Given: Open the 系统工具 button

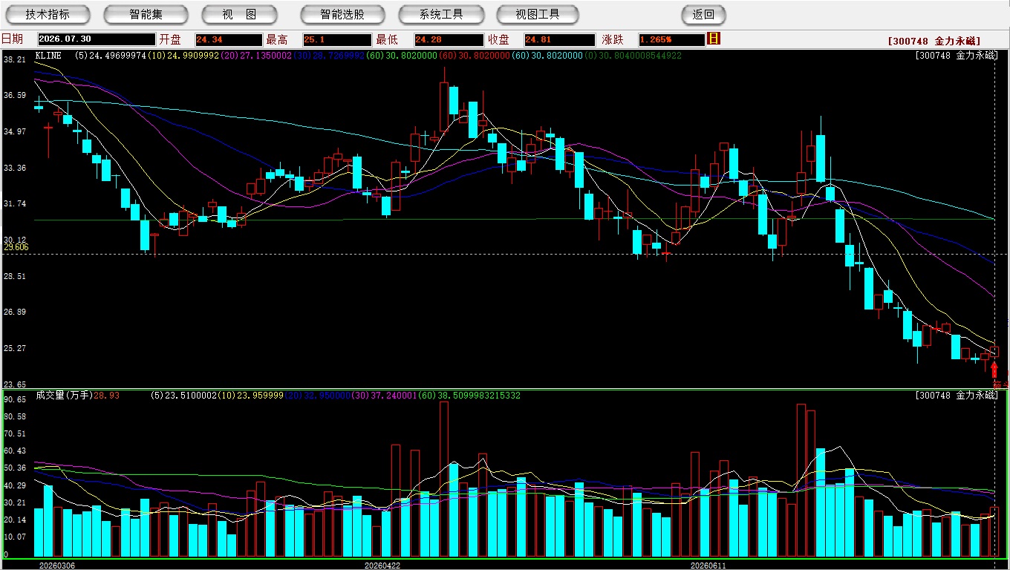Looking at the screenshot, I should click(x=441, y=14).
